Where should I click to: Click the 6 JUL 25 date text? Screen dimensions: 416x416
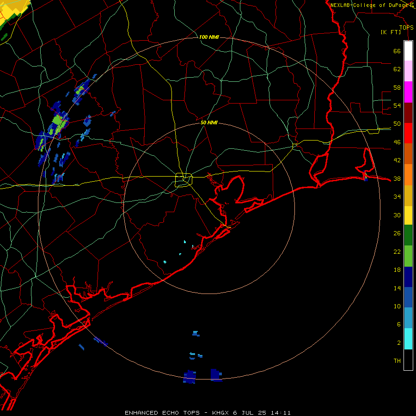tap(250, 413)
